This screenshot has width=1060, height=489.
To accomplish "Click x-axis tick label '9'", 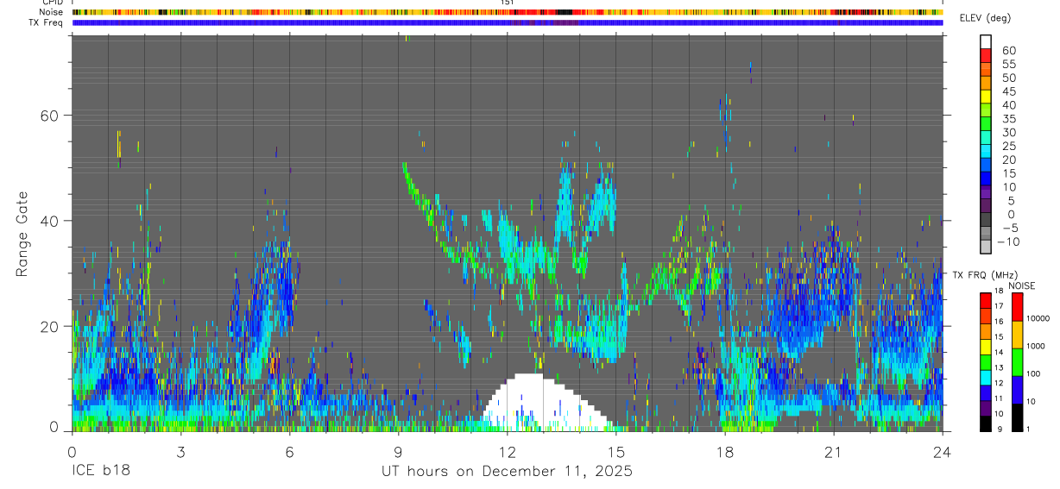I will point(398,452).
